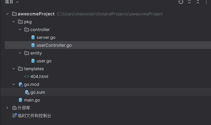Screen dimensions: 211x125
Task: Collapse the entity folder
Action: click(x=20, y=53)
